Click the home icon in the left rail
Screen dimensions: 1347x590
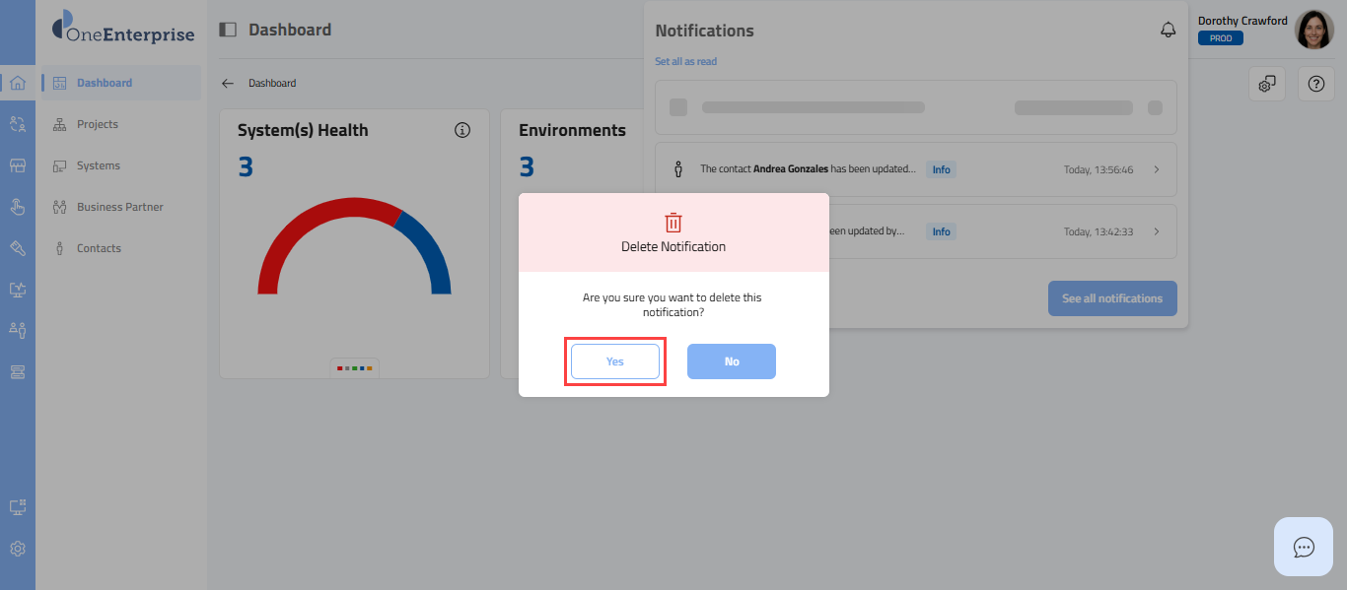point(18,83)
